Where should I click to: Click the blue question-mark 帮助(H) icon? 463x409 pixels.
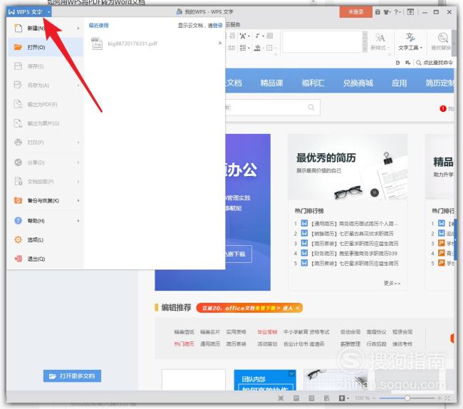(x=18, y=221)
